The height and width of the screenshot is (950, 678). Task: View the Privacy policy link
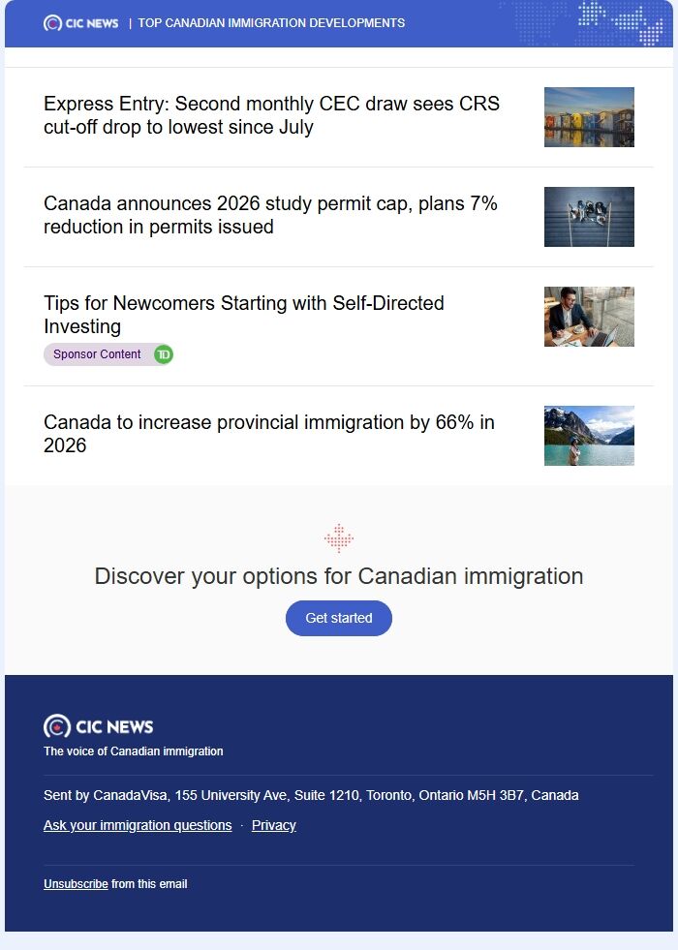[273, 825]
